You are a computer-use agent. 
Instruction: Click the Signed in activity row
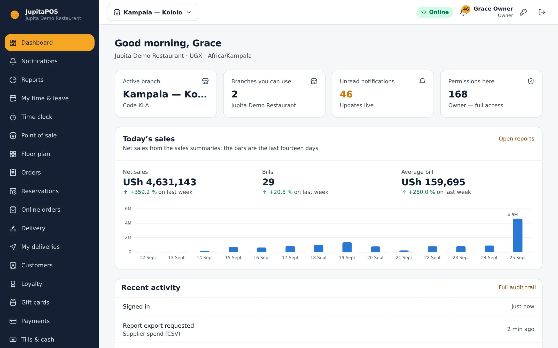click(x=328, y=306)
